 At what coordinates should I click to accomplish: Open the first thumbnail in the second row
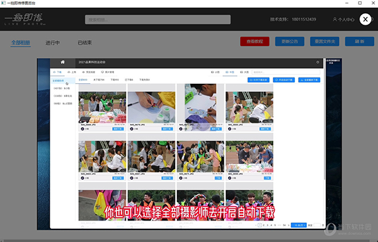[x=102, y=156]
